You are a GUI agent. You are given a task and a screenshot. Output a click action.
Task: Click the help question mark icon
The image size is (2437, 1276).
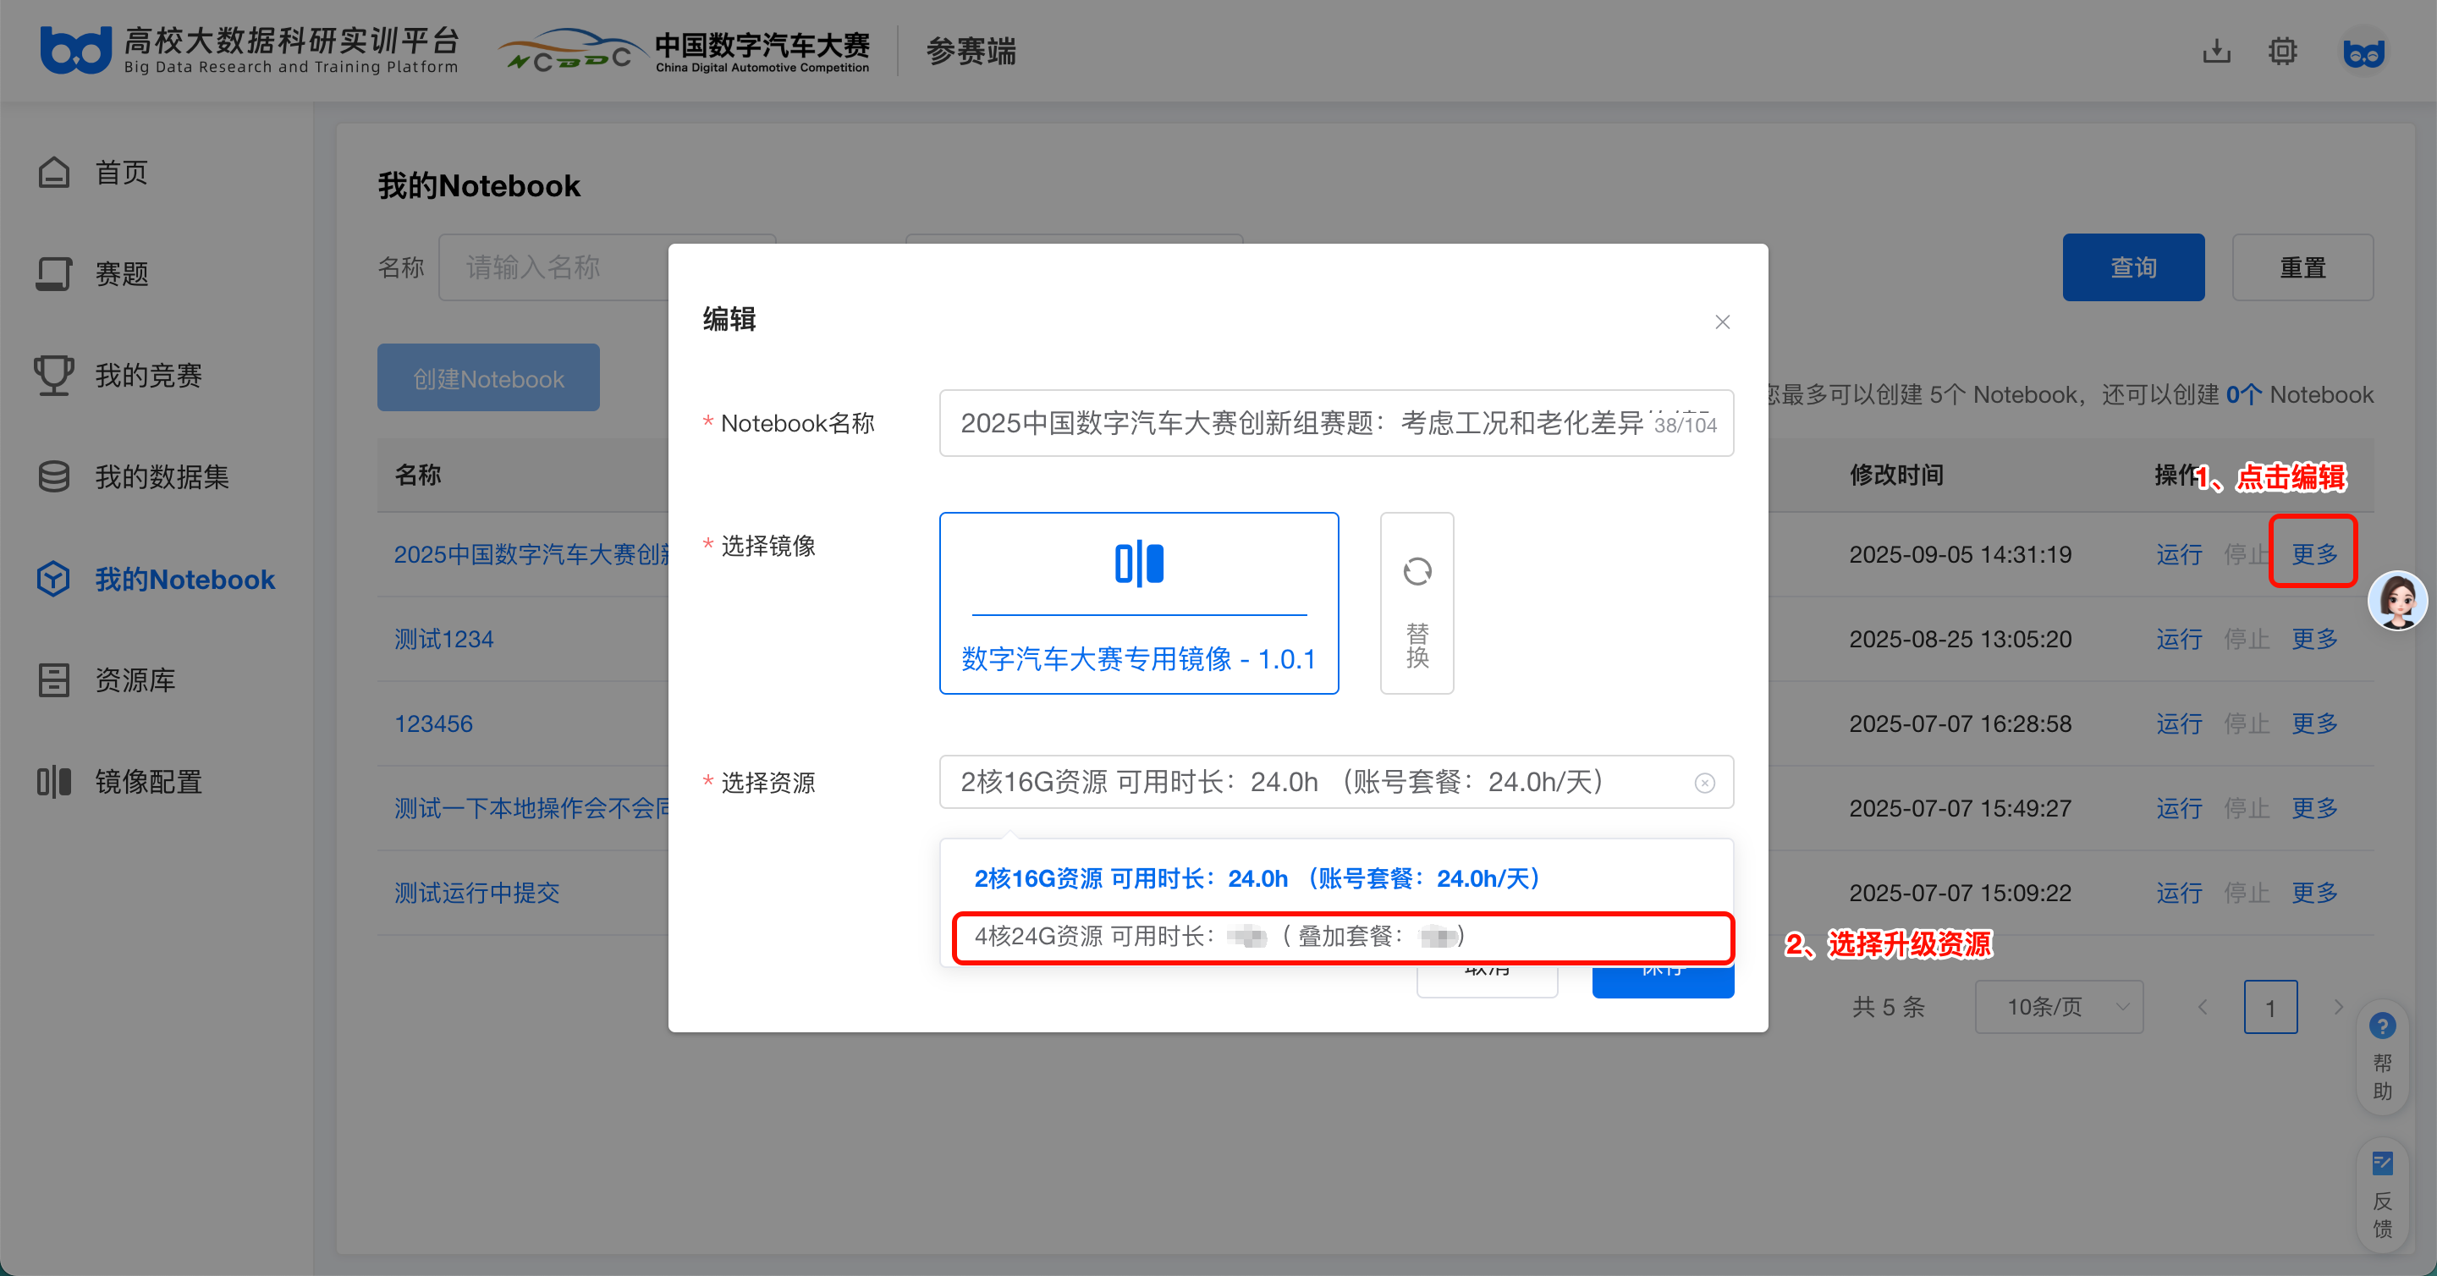(x=2382, y=1026)
